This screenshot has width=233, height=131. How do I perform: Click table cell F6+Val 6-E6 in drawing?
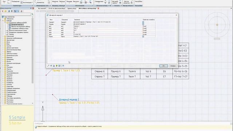[181, 71]
